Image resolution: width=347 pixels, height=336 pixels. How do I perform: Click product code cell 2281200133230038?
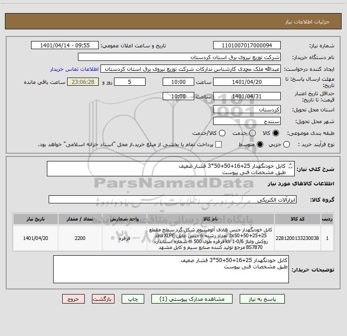coord(297,238)
